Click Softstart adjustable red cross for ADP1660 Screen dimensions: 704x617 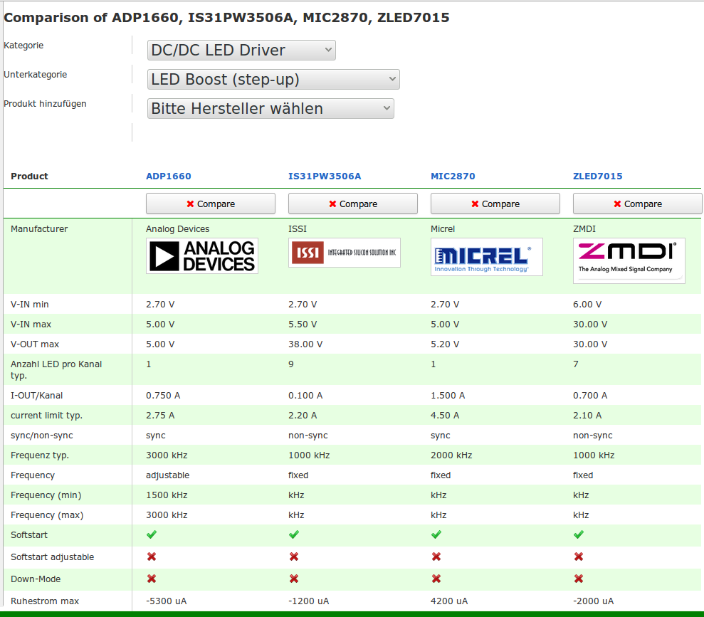[152, 557]
